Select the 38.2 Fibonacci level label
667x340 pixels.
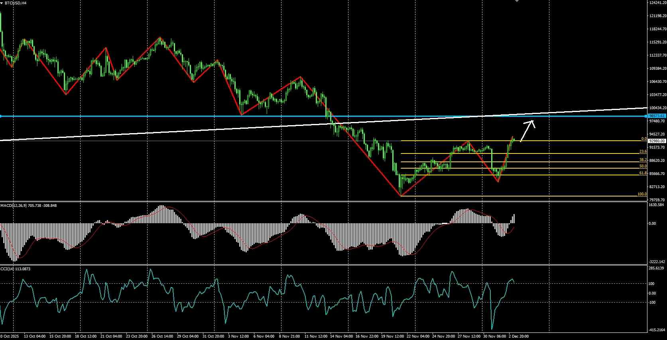(643, 160)
